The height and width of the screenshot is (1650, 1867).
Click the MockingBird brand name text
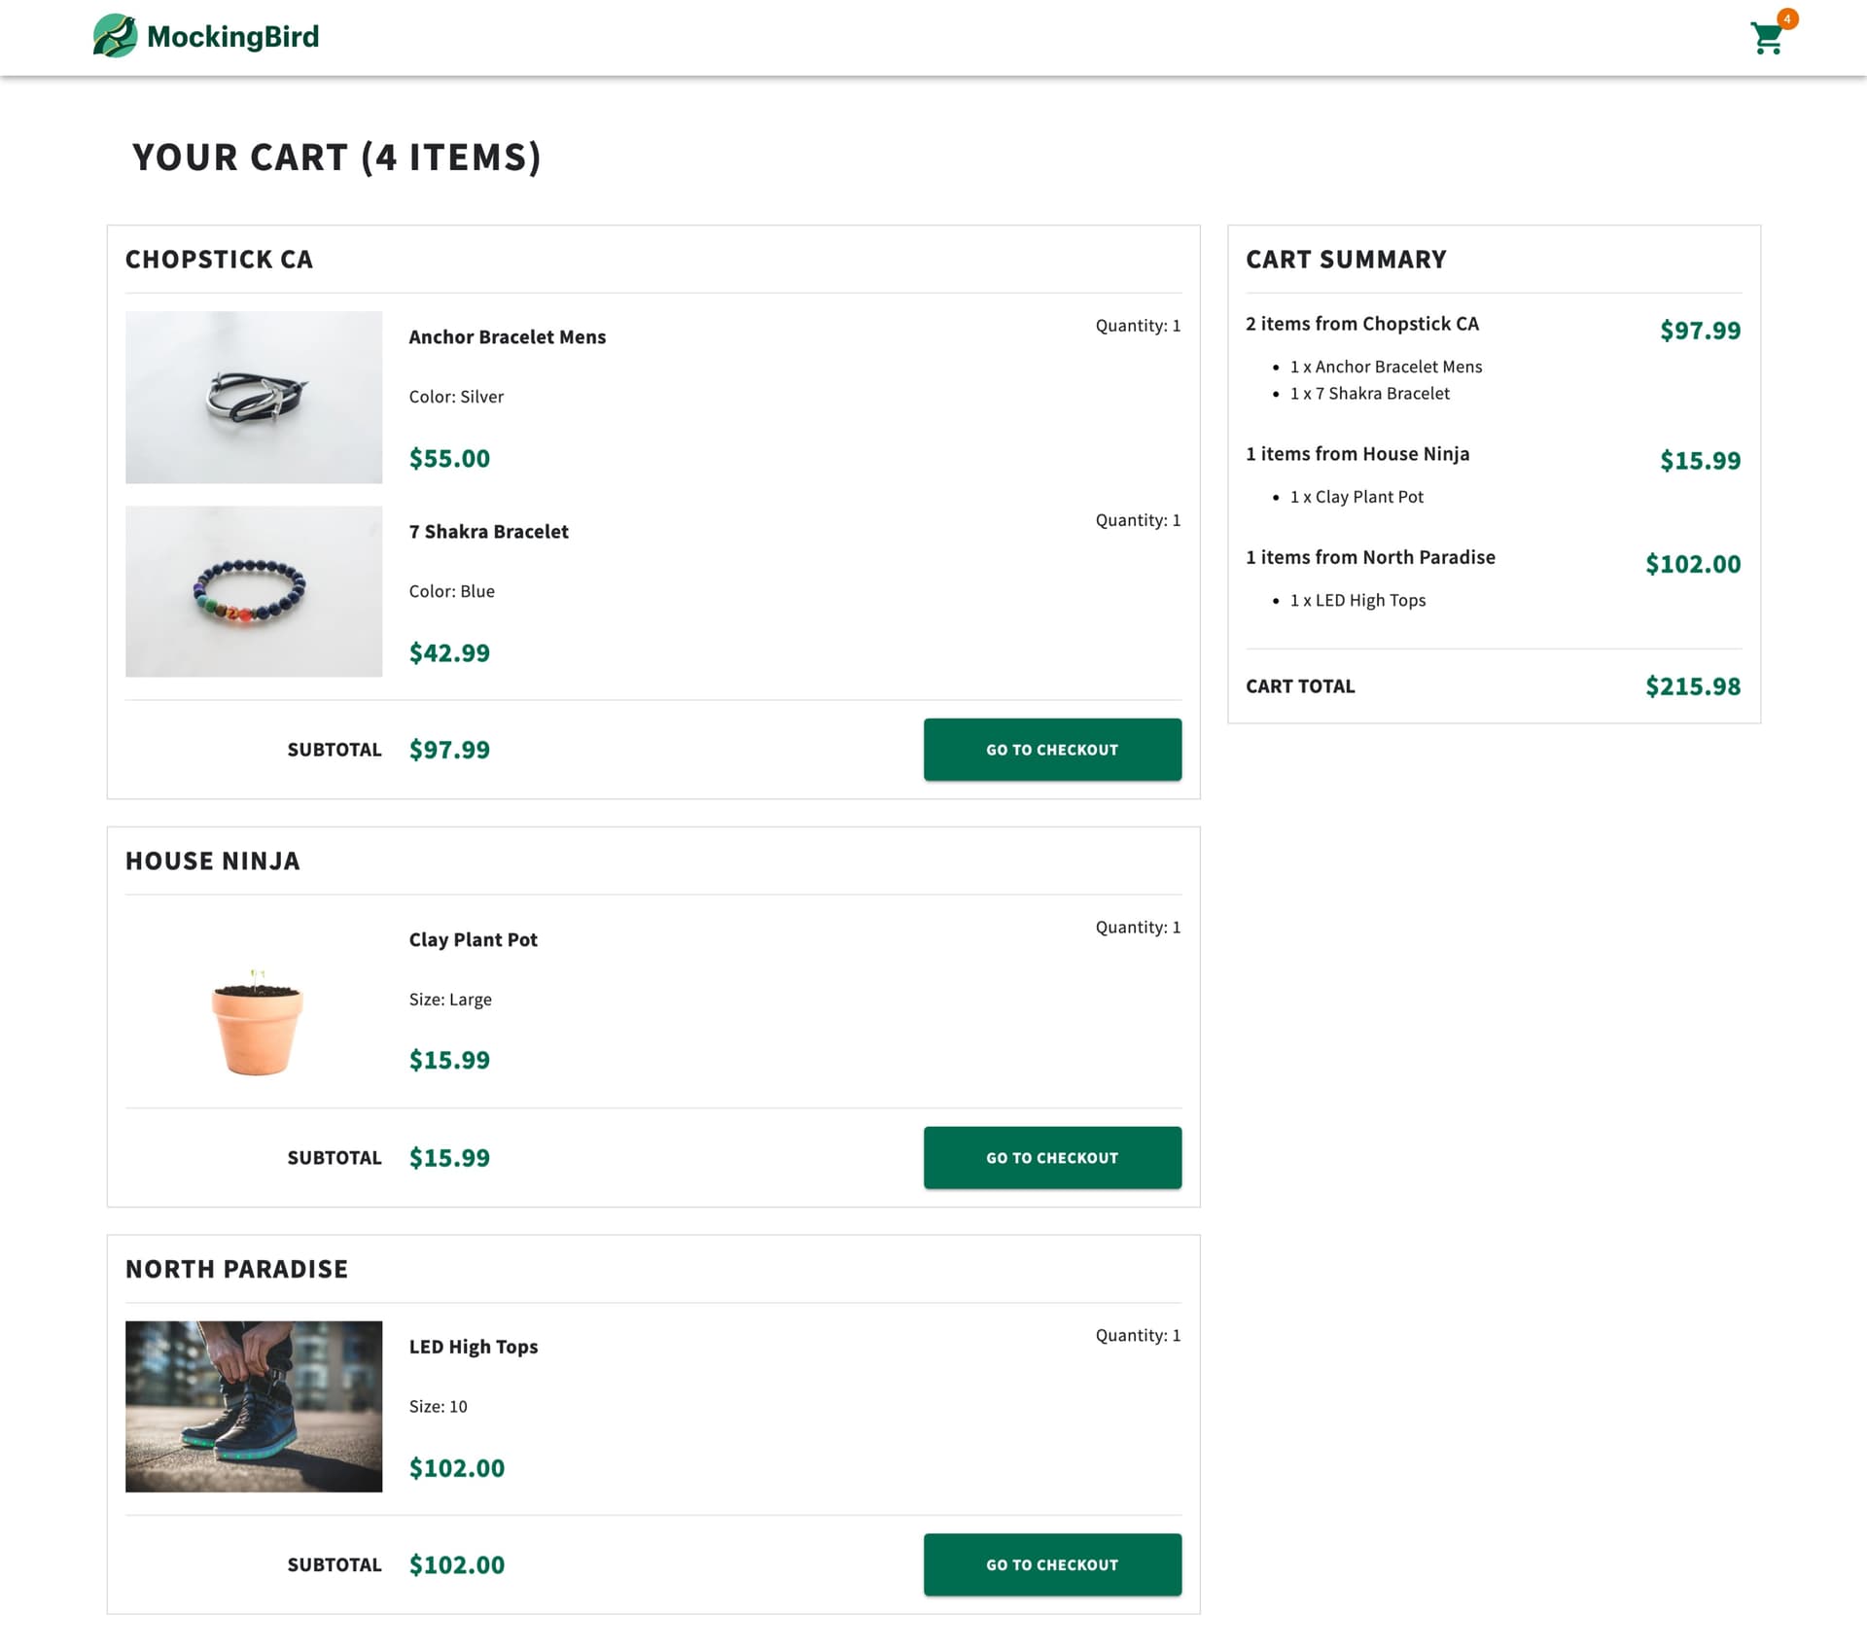(232, 37)
